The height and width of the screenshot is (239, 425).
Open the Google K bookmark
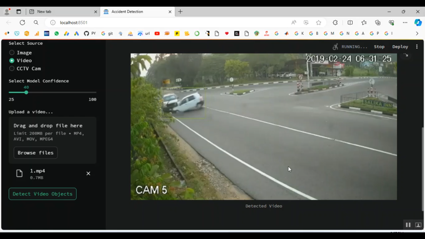click(x=299, y=33)
